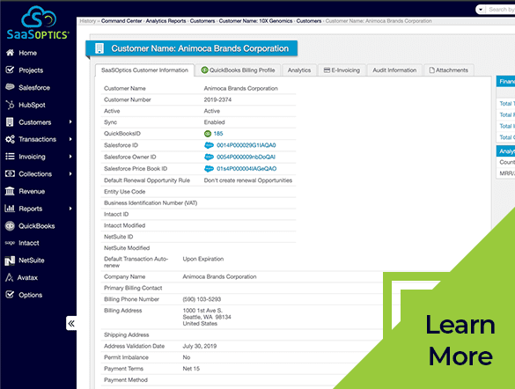Expand the Customers submenu arrow
This screenshot has width=515, height=389.
[x=70, y=122]
